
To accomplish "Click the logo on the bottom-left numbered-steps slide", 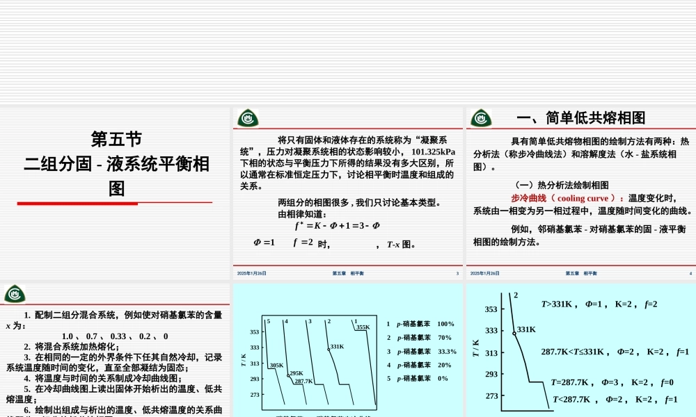I will tap(14, 295).
